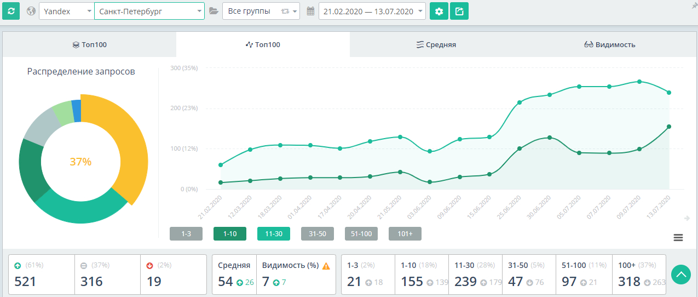The image size is (698, 297).
Task: Open settings with the gear button
Action: tap(439, 11)
